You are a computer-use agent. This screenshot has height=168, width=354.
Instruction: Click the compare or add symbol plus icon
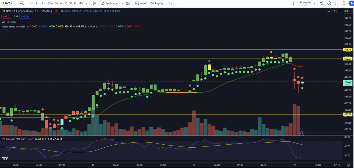click(x=22, y=3)
